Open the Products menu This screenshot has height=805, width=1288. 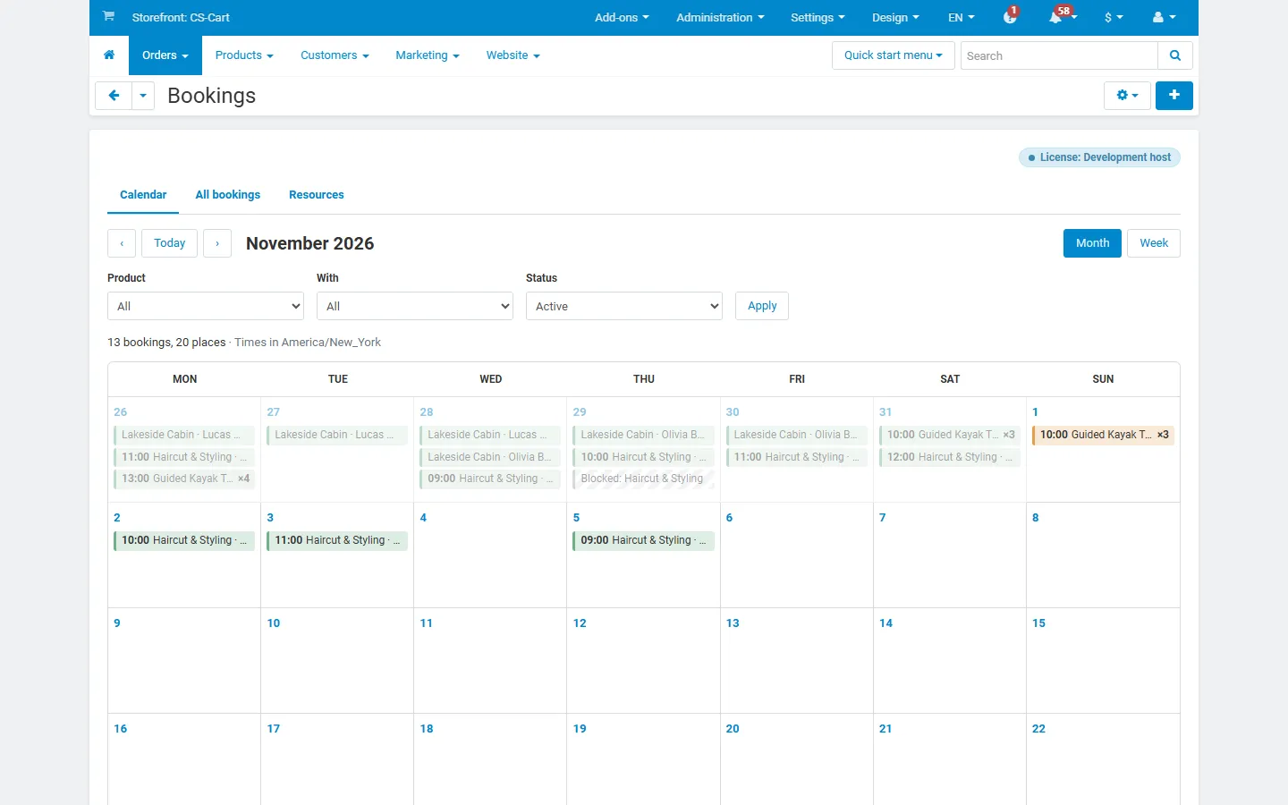tap(244, 55)
